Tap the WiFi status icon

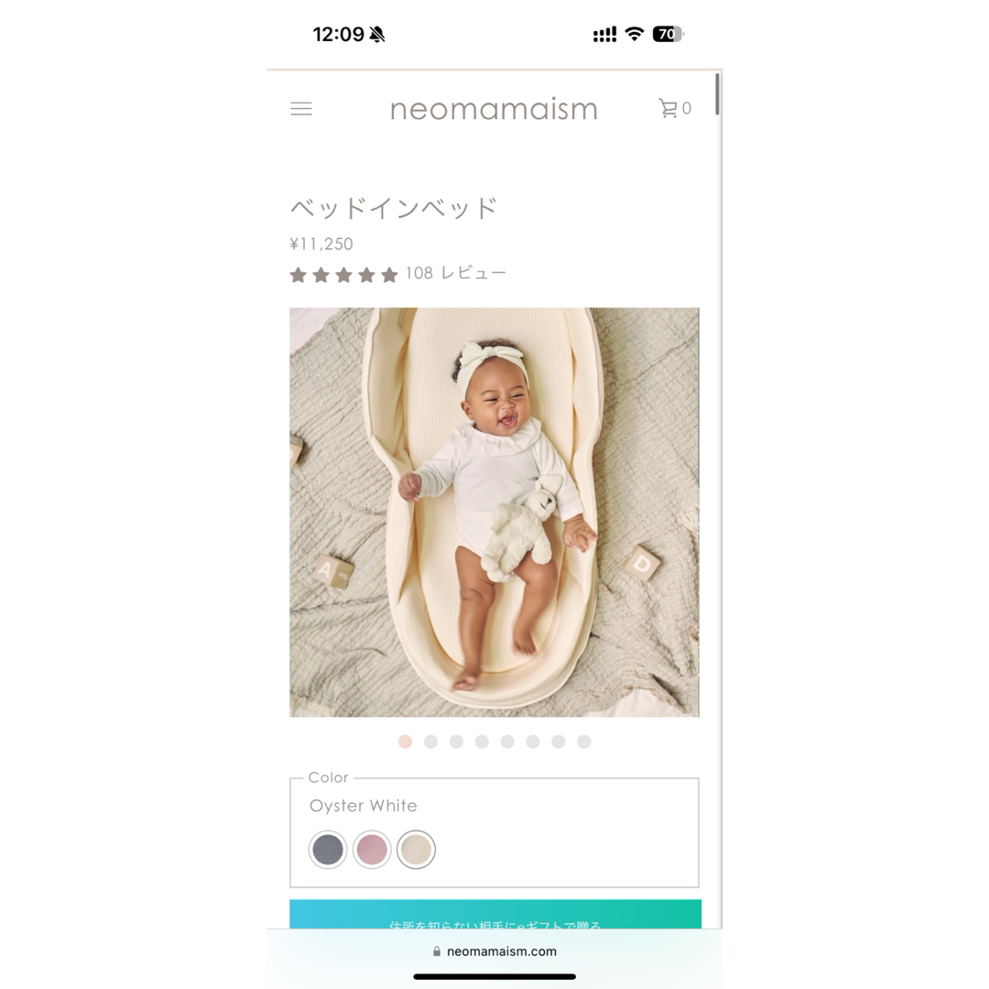pyautogui.click(x=634, y=34)
